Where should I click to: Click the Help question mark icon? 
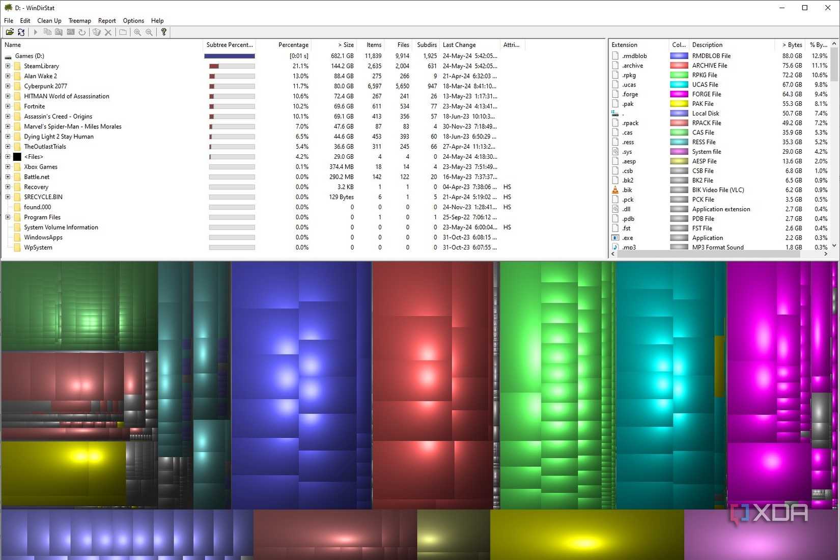coord(163,32)
